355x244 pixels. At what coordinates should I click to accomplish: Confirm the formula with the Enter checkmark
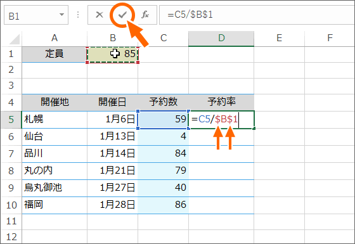122,15
